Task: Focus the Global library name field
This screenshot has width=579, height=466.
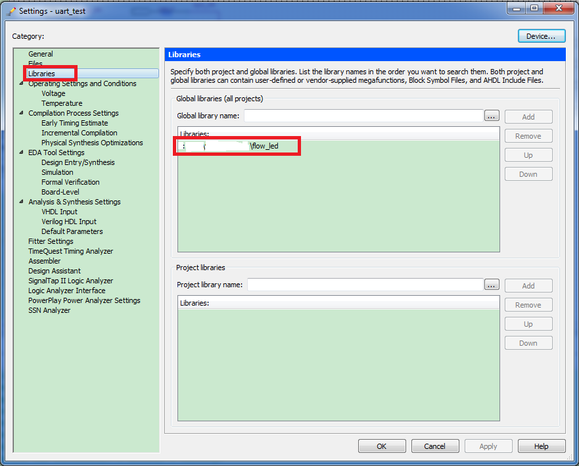Action: (363, 116)
